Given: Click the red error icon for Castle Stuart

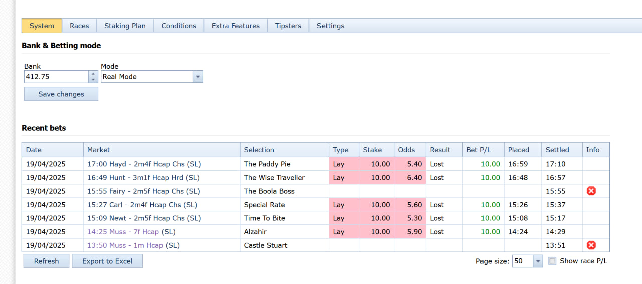Looking at the screenshot, I should (591, 245).
